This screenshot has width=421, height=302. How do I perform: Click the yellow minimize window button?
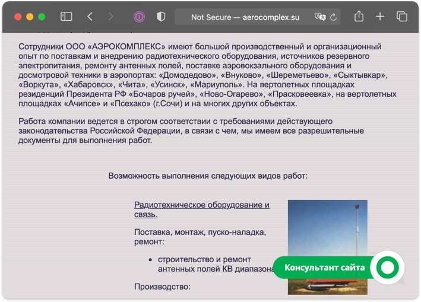pos(30,17)
